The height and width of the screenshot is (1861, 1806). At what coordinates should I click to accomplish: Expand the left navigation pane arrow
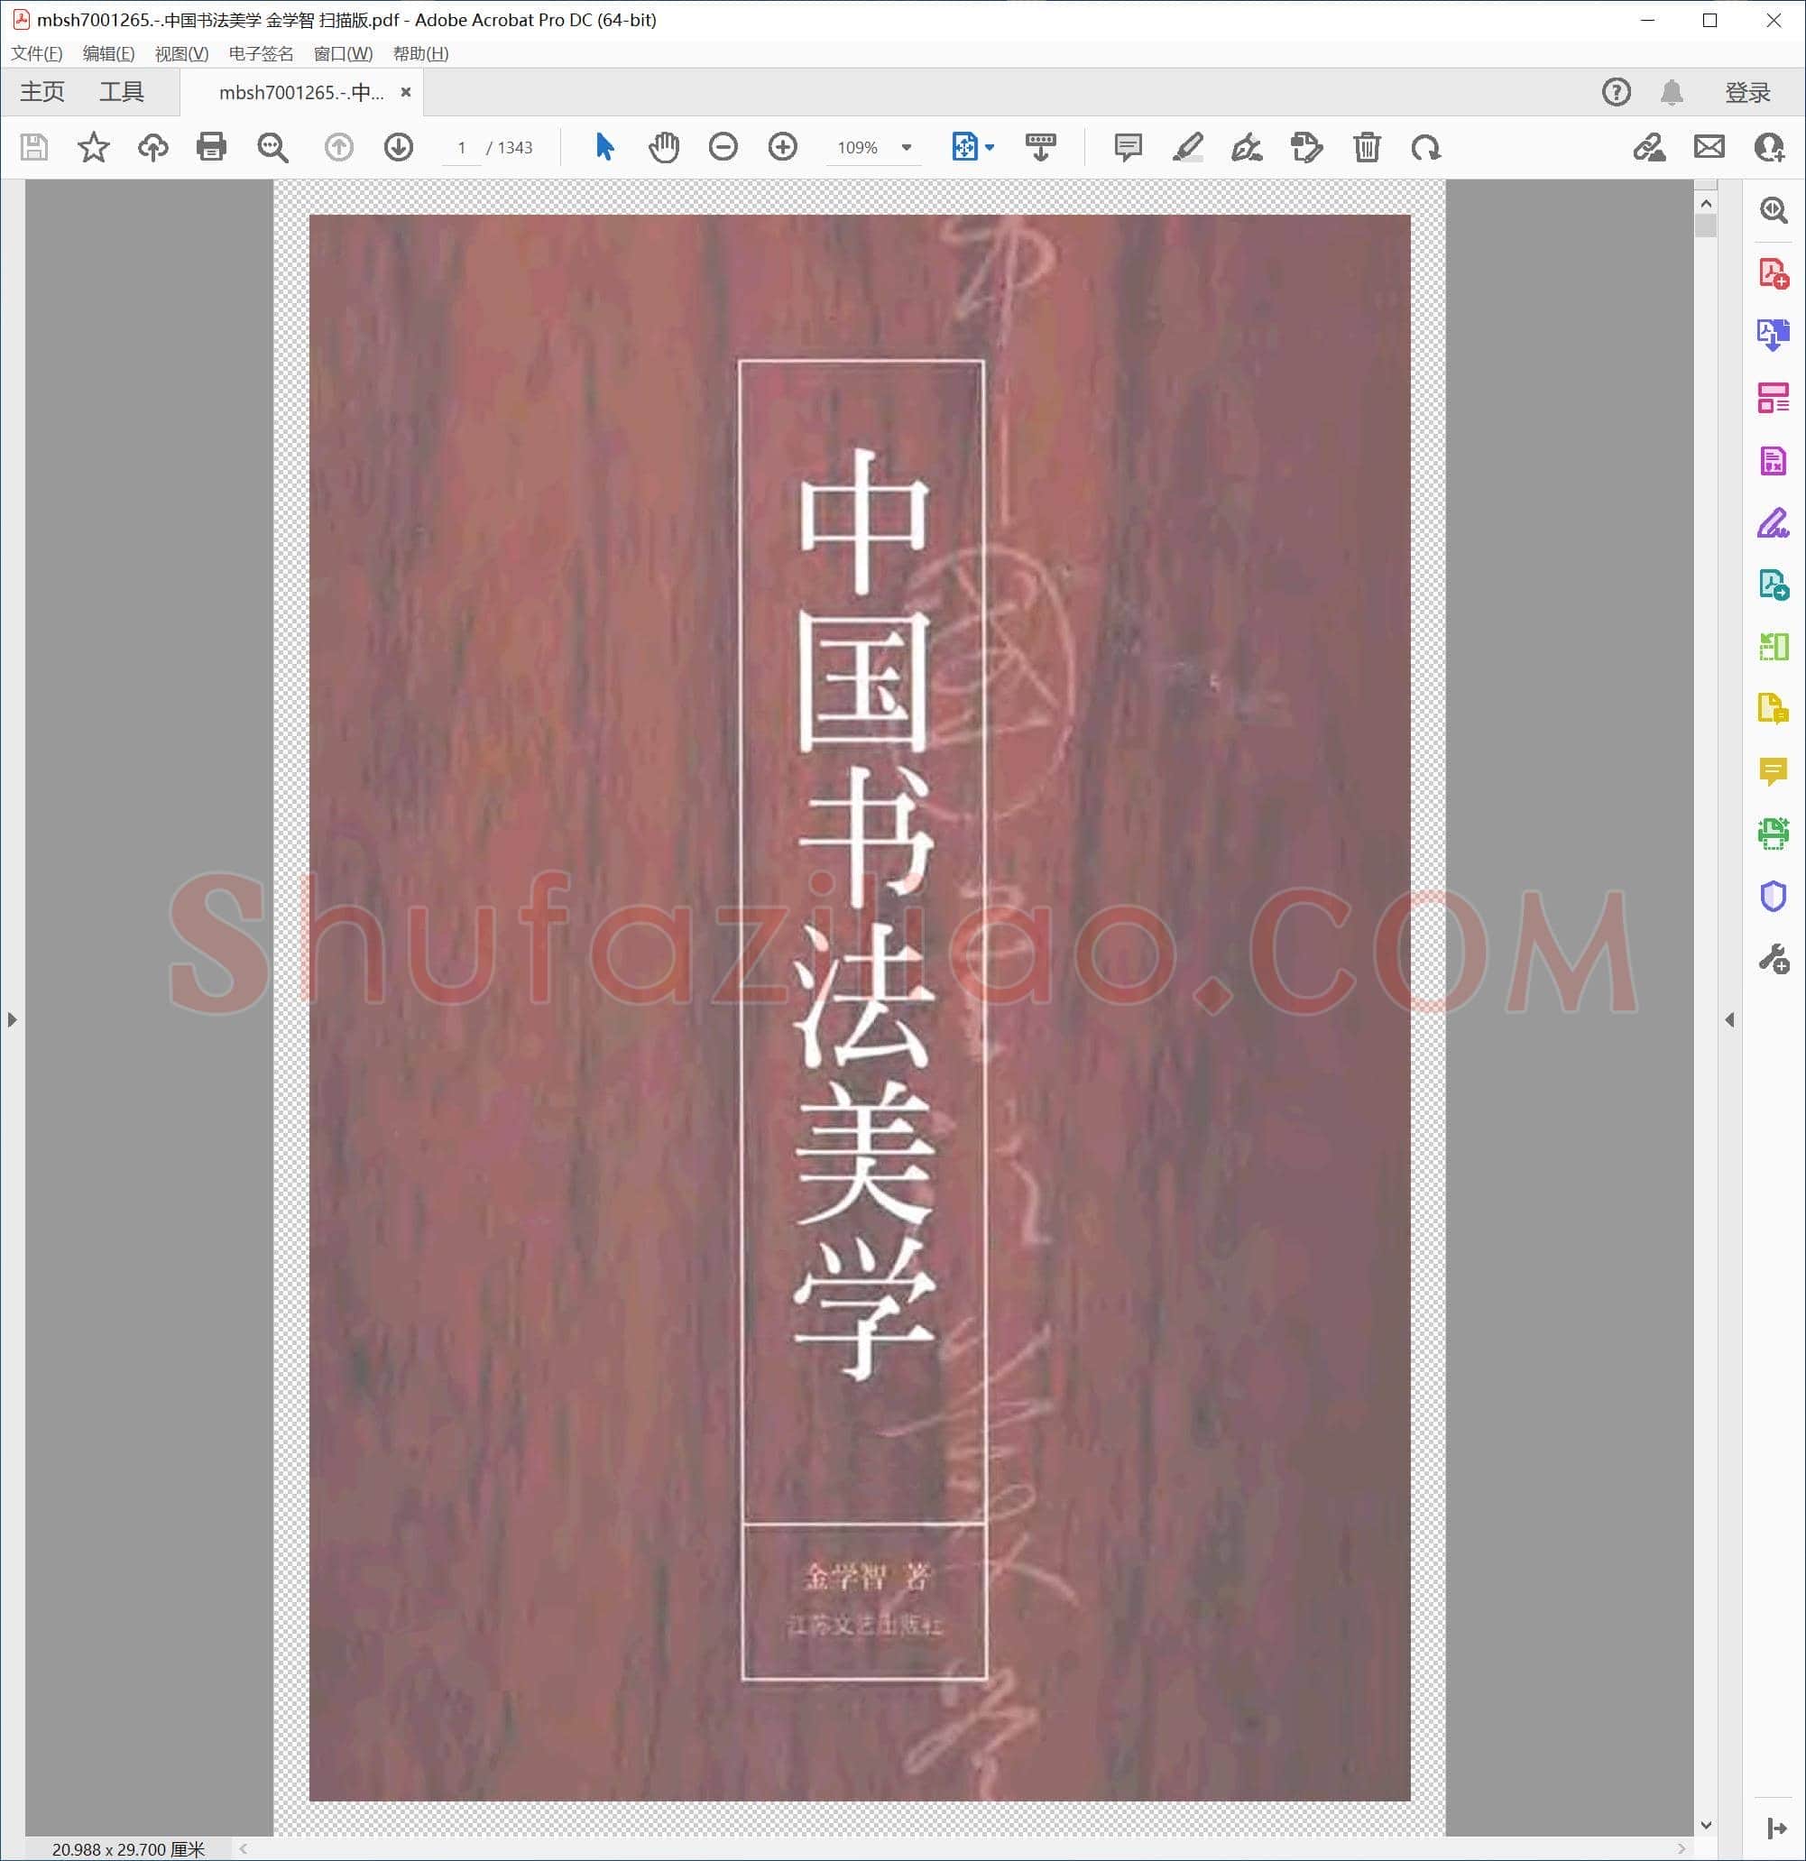(12, 1019)
